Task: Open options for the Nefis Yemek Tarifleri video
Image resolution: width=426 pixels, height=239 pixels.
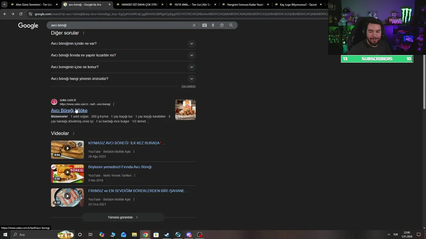Action: coord(135,176)
